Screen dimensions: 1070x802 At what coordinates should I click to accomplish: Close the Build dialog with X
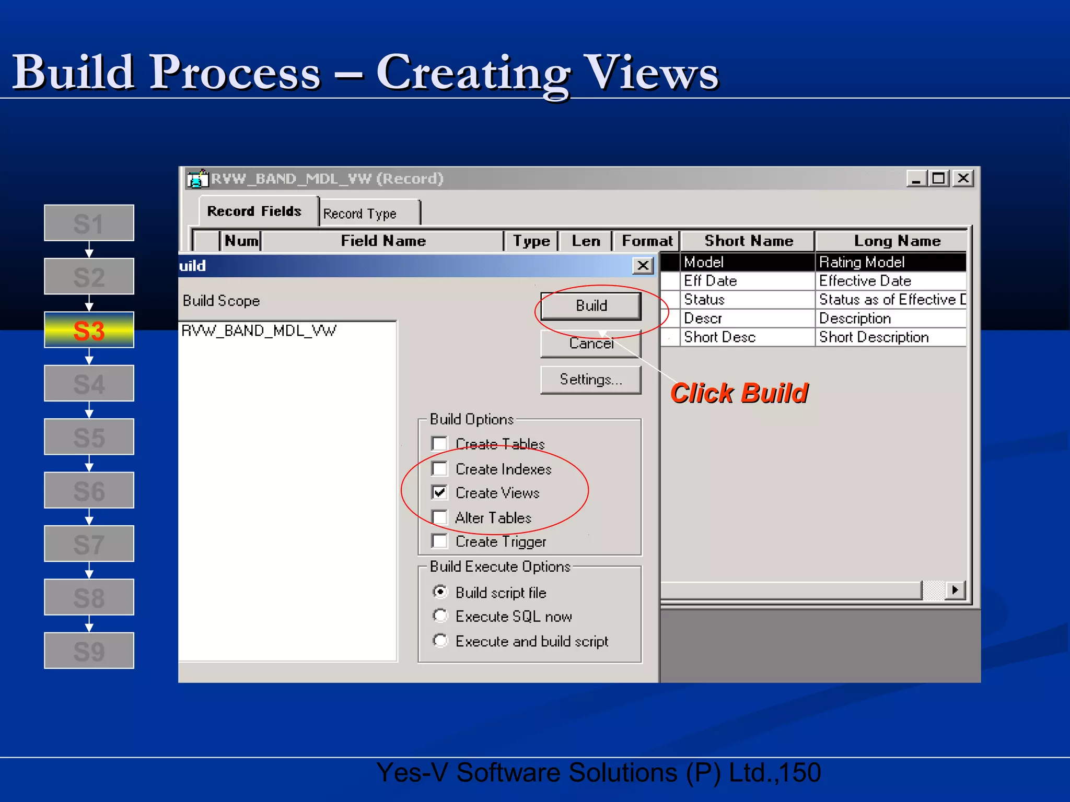pyautogui.click(x=643, y=266)
